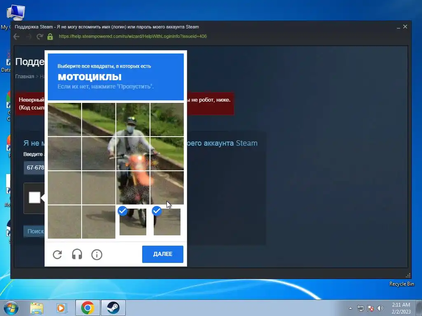The image size is (422, 316).
Task: Click the green padlock security icon
Action: pyautogui.click(x=50, y=37)
